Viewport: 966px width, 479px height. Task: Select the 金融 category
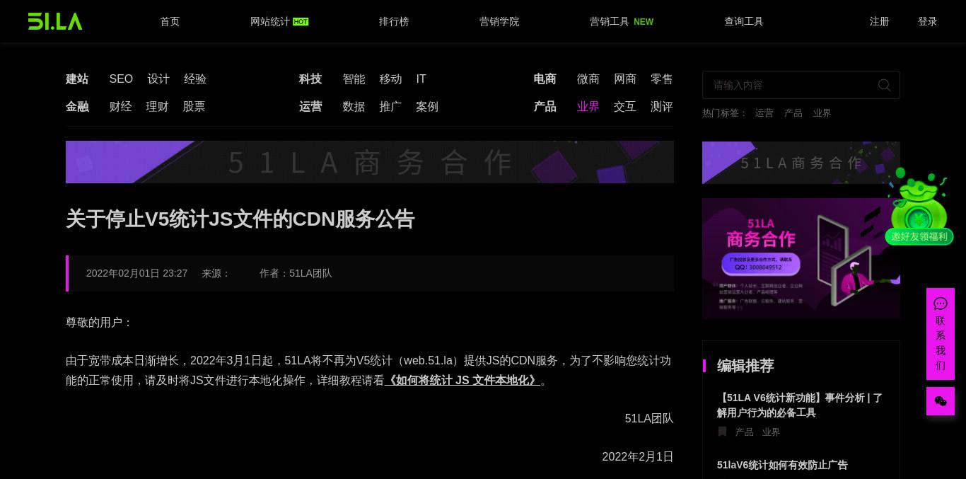[77, 107]
